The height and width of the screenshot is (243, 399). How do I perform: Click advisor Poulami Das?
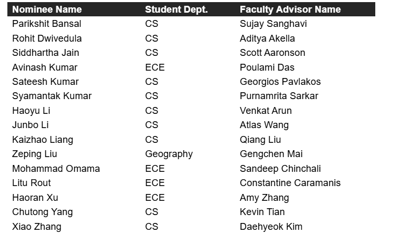click(x=267, y=67)
